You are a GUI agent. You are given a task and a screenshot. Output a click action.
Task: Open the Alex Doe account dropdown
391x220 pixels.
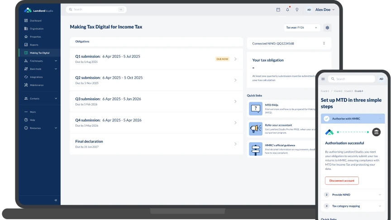pos(325,10)
